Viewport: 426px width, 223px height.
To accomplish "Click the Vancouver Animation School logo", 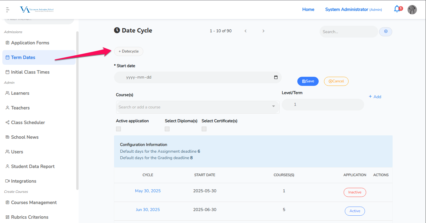I will click(37, 10).
